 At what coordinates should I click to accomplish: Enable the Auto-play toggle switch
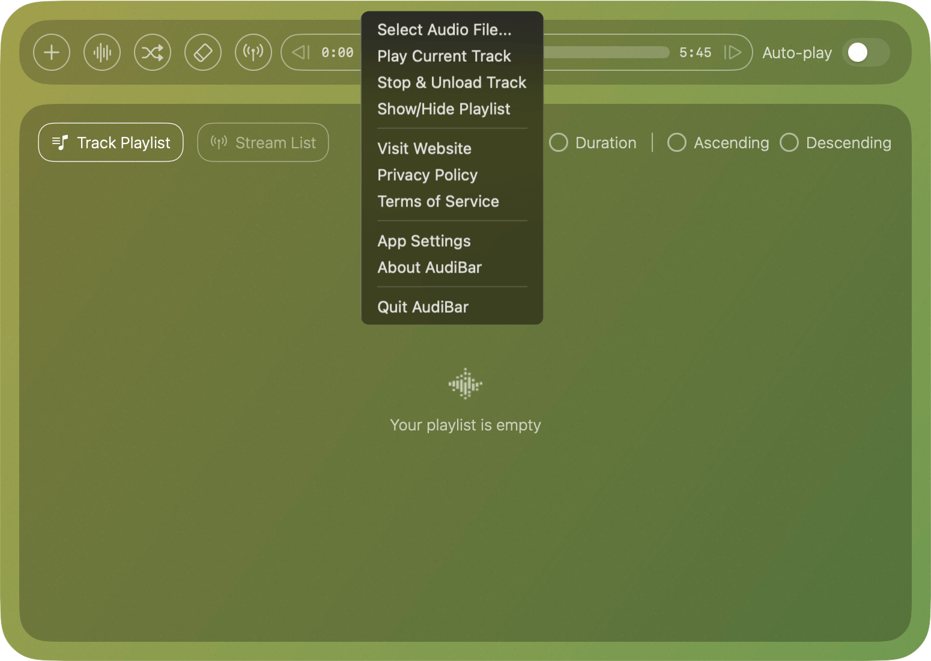tap(865, 53)
